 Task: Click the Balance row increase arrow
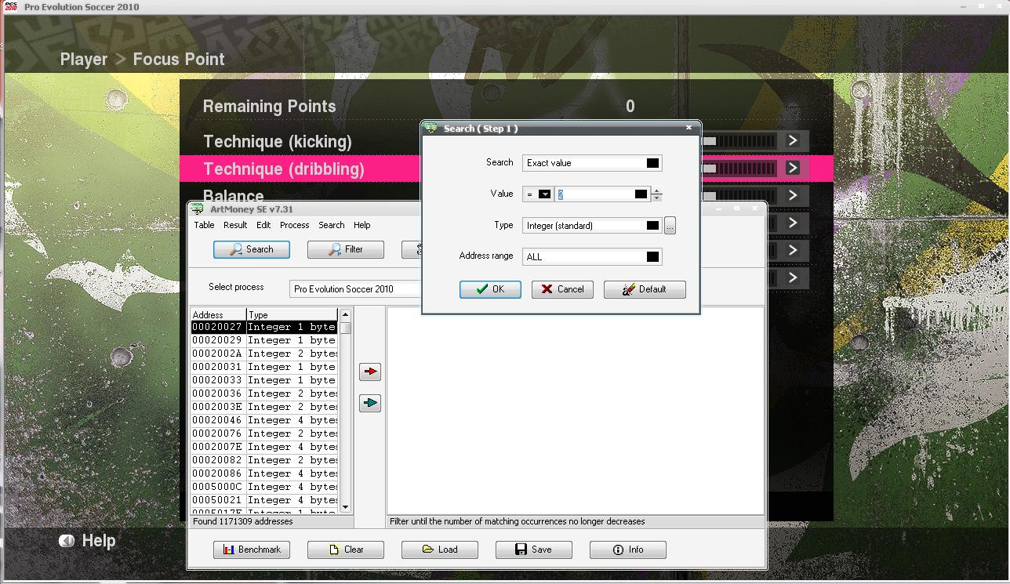pos(793,195)
